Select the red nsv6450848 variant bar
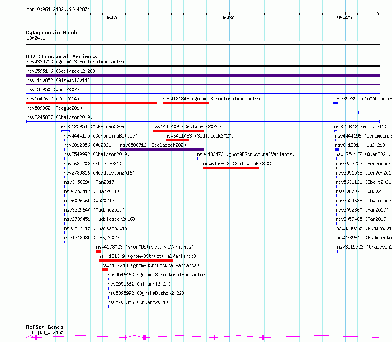The image size is (392, 342). coord(231,168)
